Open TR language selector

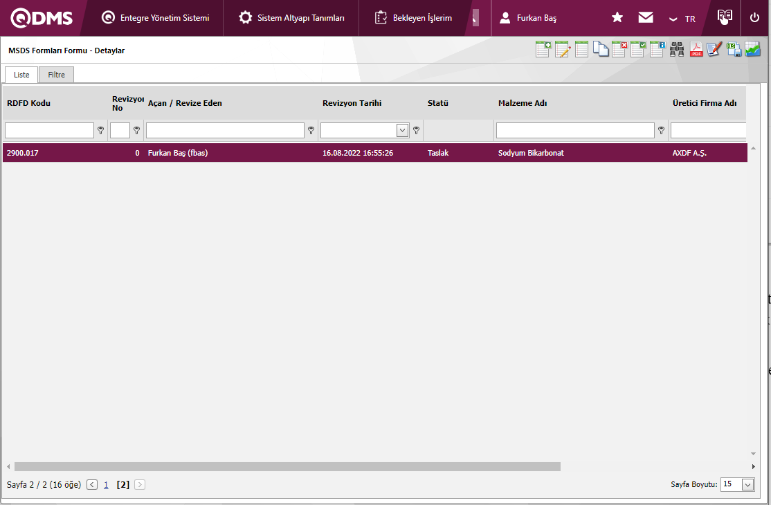click(682, 19)
